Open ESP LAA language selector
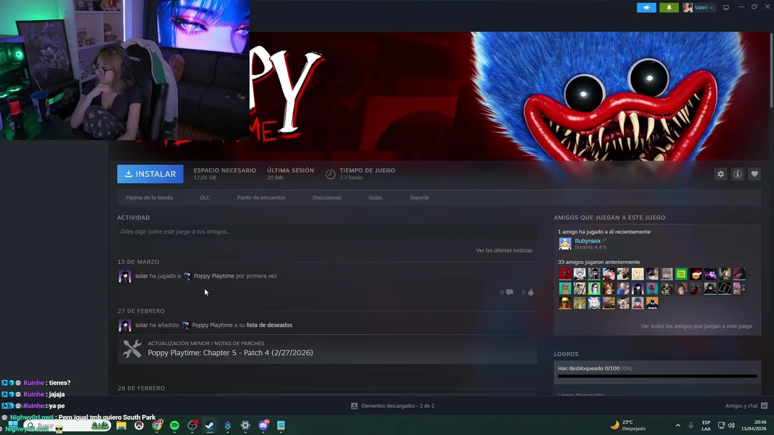The image size is (774, 435). pos(706,425)
